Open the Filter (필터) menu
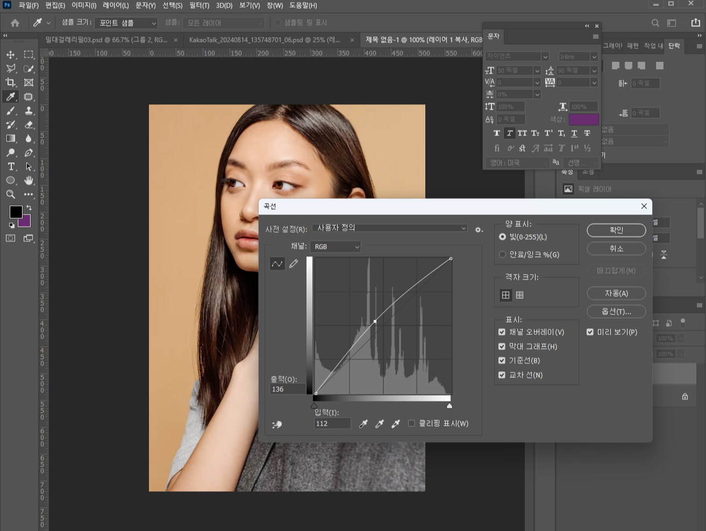The width and height of the screenshot is (706, 531). pos(199,5)
